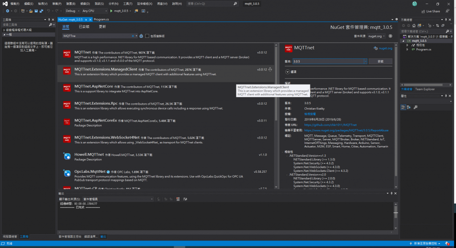Open the Debug configuration dropdown
This screenshot has height=248, width=456.
(72, 11)
